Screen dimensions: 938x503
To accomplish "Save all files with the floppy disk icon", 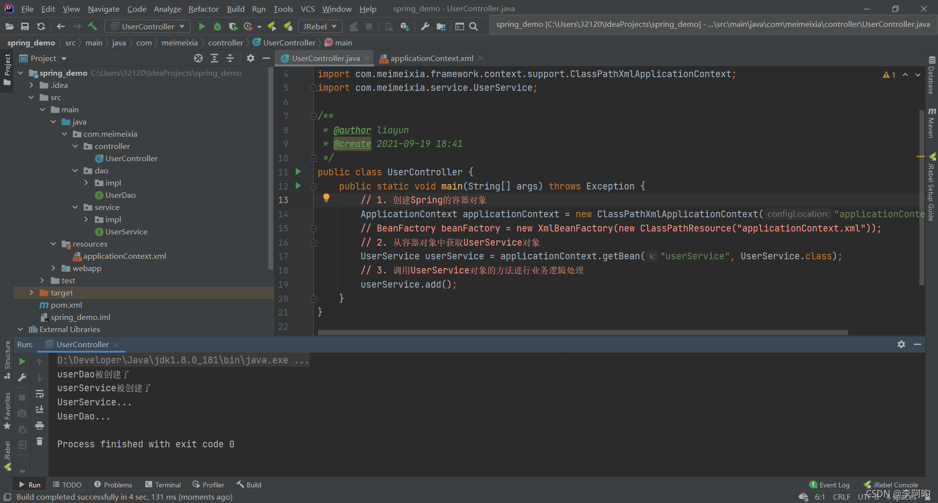I will click(x=25, y=26).
